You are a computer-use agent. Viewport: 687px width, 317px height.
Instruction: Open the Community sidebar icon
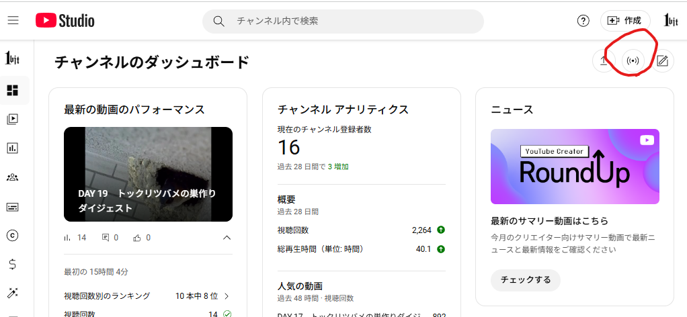[x=13, y=177]
